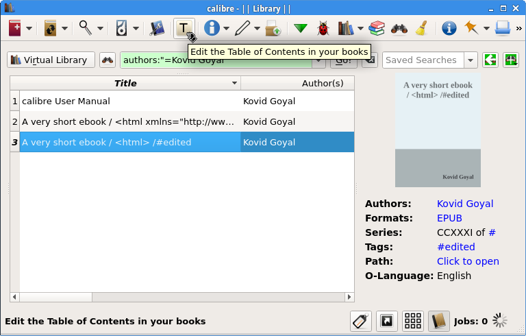The image size is (526, 336).
Task: Open the search history dropdown arrow
Action: pos(318,60)
